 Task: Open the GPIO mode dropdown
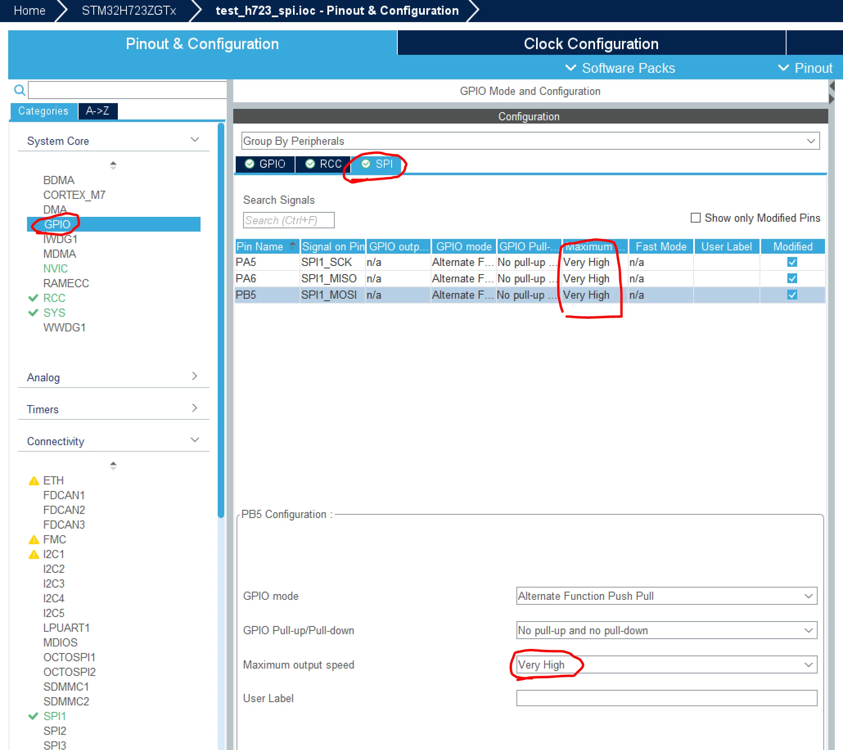[x=667, y=596]
